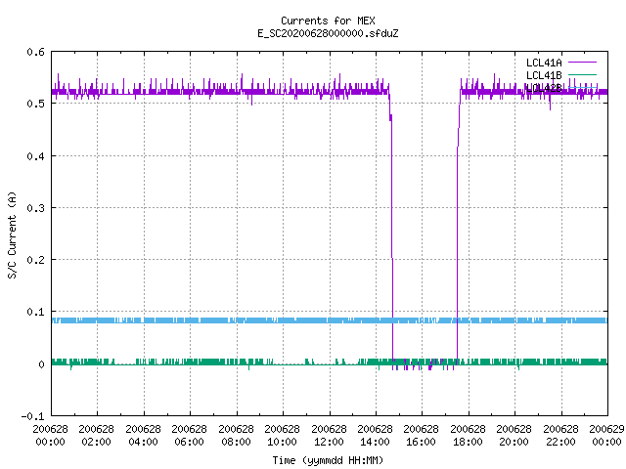This screenshot has width=626, height=469.
Task: Click the x-axis tick label '200628 00:00'
Action: [50, 435]
